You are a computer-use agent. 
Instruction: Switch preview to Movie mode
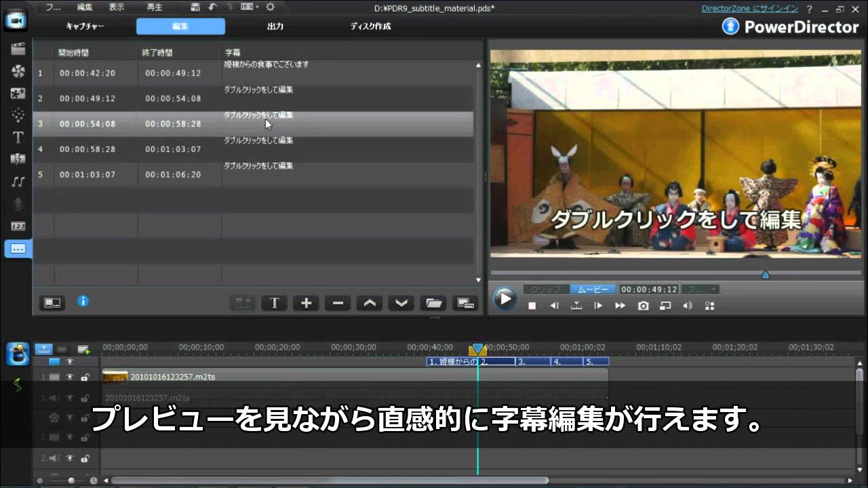coord(593,289)
